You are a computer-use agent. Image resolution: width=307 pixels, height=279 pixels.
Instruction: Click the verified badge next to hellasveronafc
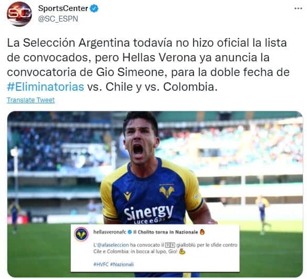tap(129, 232)
